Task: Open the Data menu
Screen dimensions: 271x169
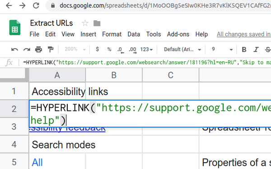Action: pyautogui.click(x=134, y=34)
